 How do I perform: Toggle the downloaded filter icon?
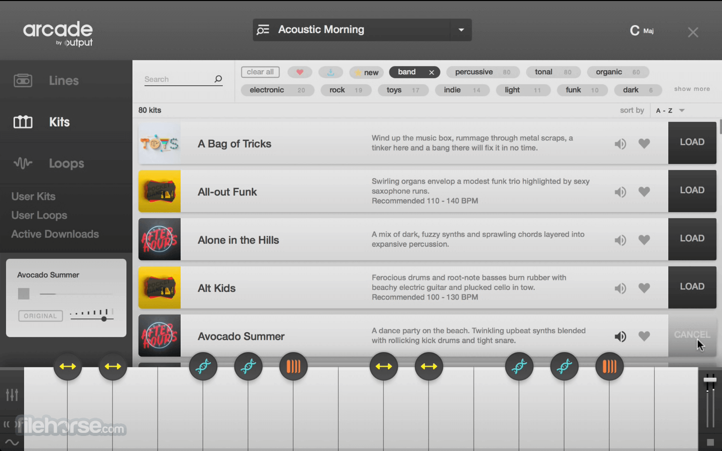click(x=331, y=72)
